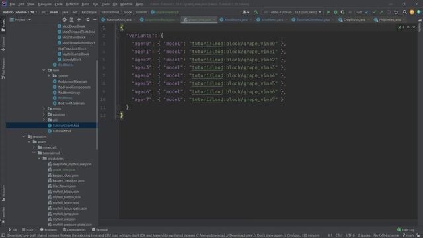
Task: Click the code-with-me shield icon at toolbar end
Action: point(418,12)
